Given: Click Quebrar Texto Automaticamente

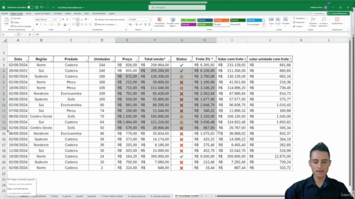Looking at the screenshot, I should pyautogui.click(x=110, y=20).
